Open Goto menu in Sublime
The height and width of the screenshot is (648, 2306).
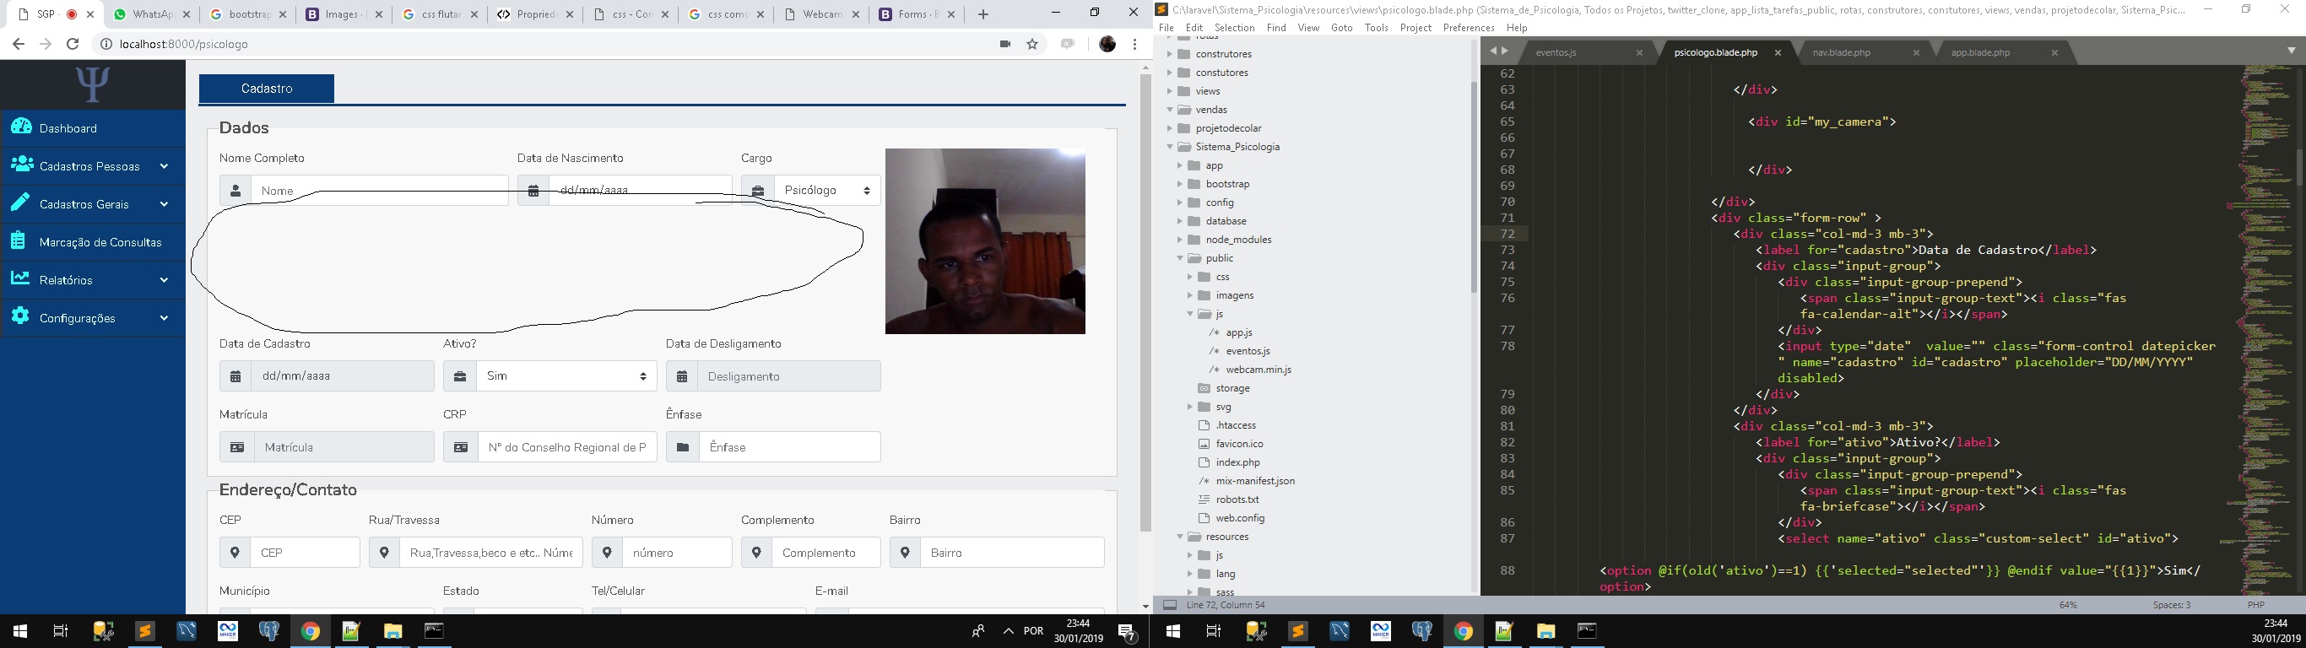[x=1342, y=28]
